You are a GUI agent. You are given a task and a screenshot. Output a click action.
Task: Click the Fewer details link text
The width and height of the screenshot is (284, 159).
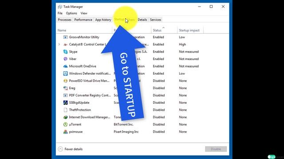pyautogui.click(x=74, y=149)
